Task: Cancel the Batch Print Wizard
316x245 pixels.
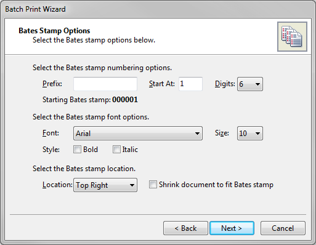Action: coord(283,228)
